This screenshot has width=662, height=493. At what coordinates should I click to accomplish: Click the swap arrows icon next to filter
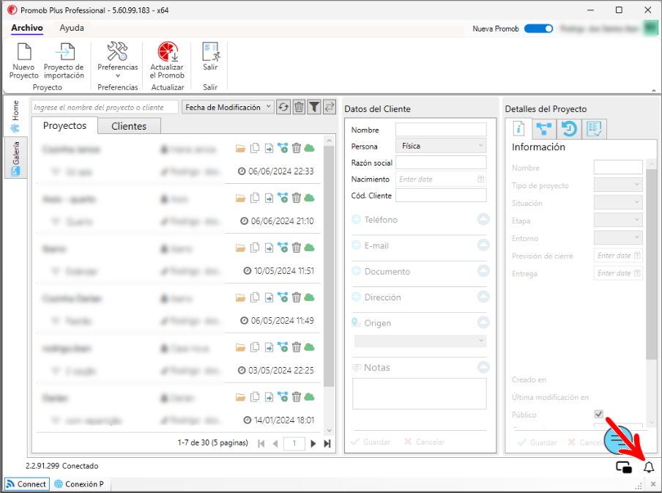click(330, 107)
